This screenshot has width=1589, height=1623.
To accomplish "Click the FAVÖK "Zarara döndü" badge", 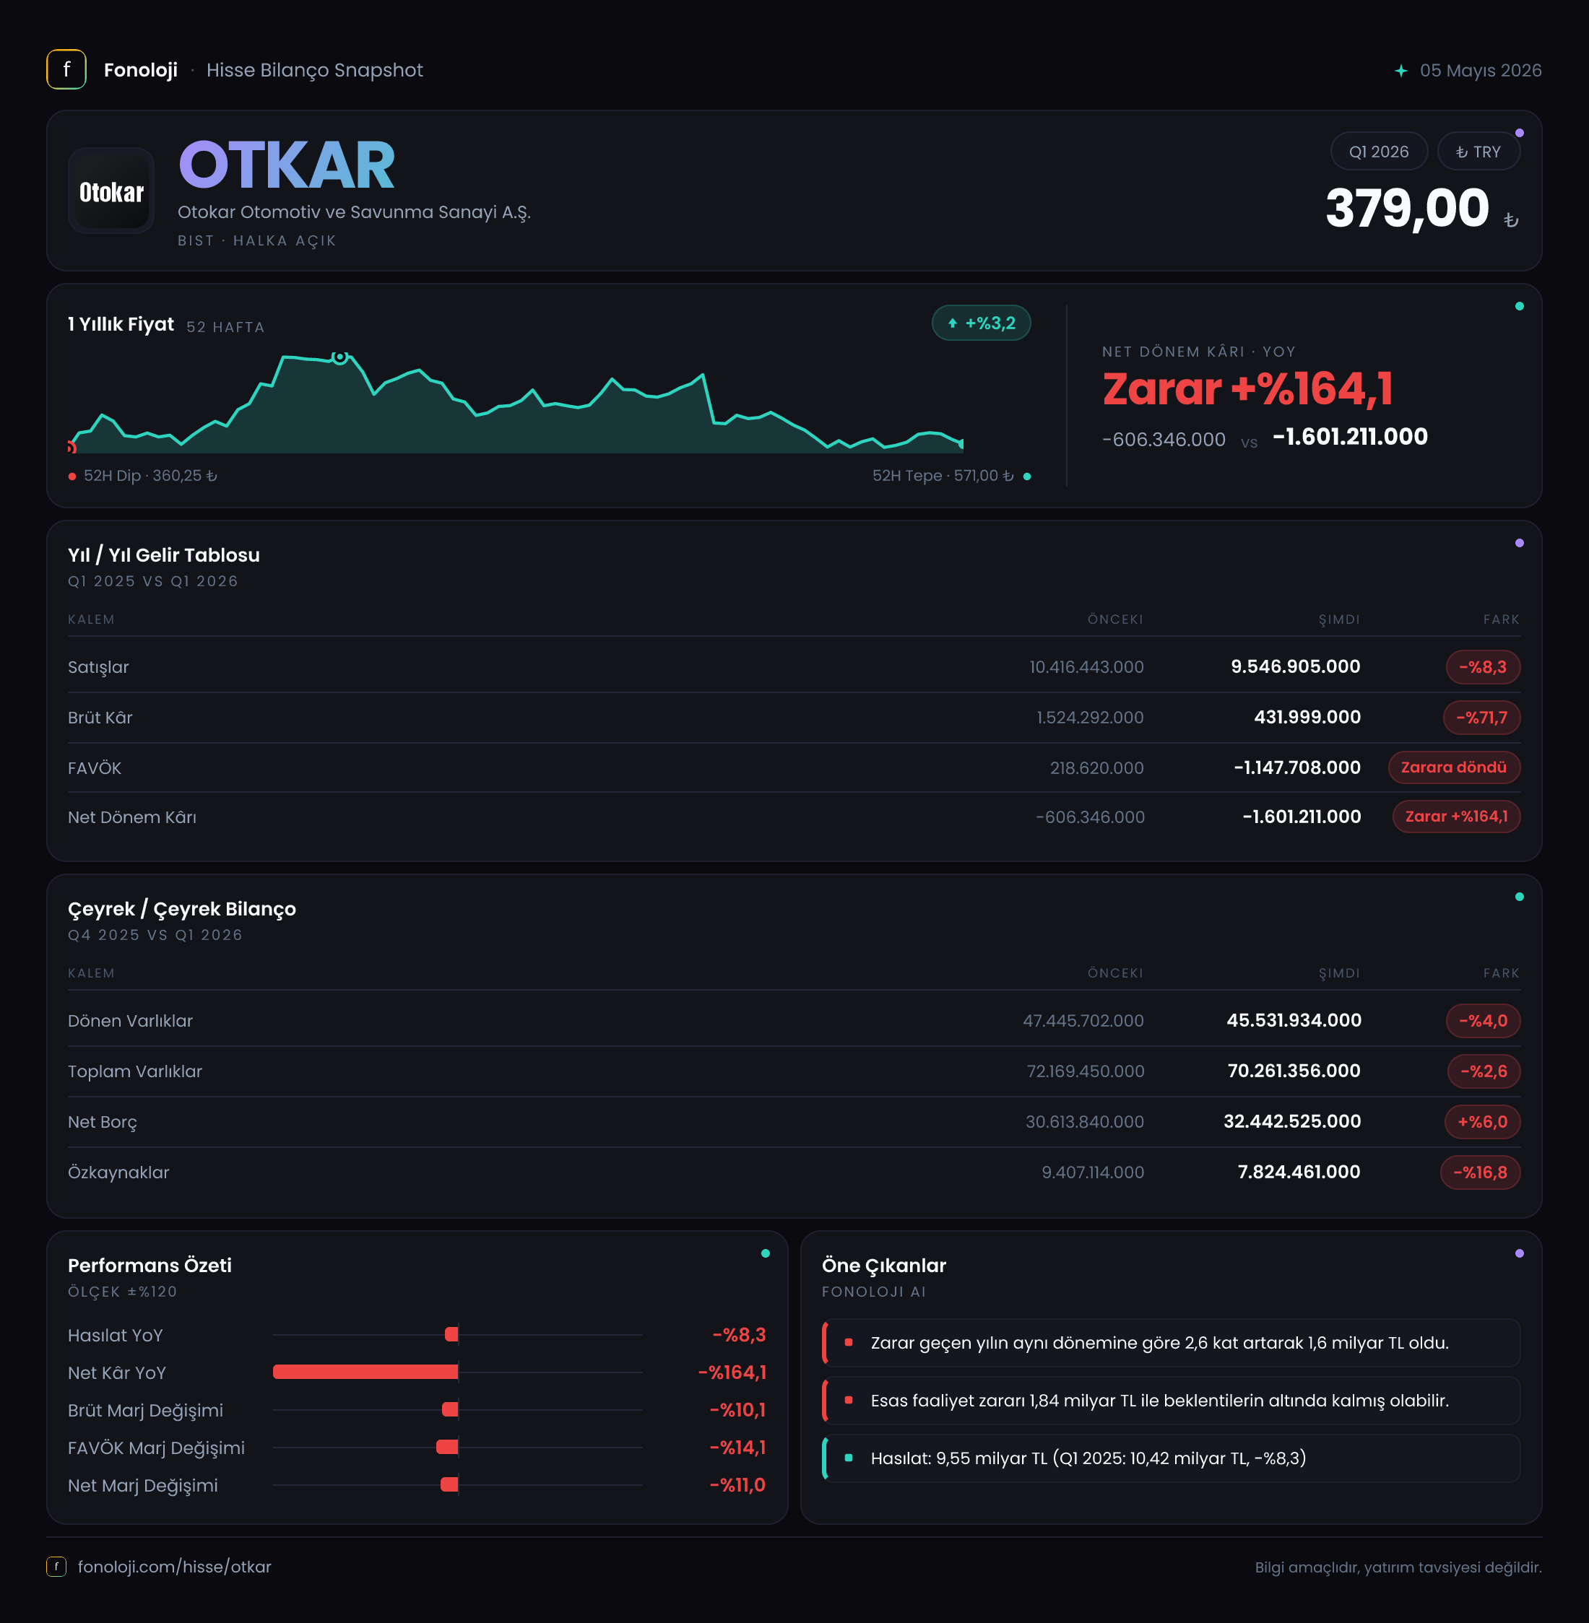I will [1454, 767].
